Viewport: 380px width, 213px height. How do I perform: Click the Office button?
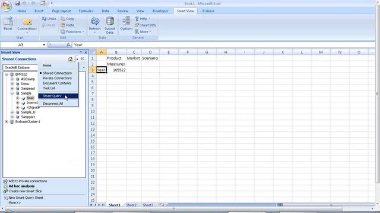tap(7, 6)
